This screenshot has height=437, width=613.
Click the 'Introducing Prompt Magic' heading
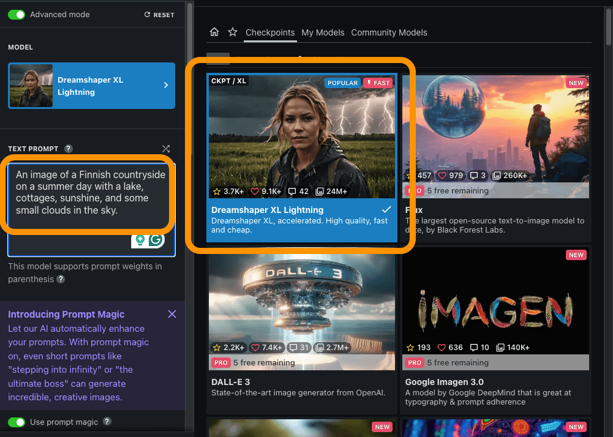tap(66, 314)
